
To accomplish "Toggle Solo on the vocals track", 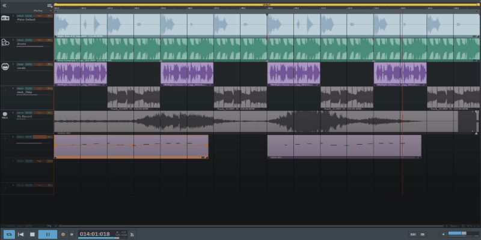I will tap(20, 64).
